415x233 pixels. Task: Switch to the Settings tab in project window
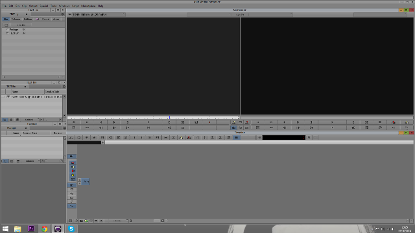(x=27, y=19)
